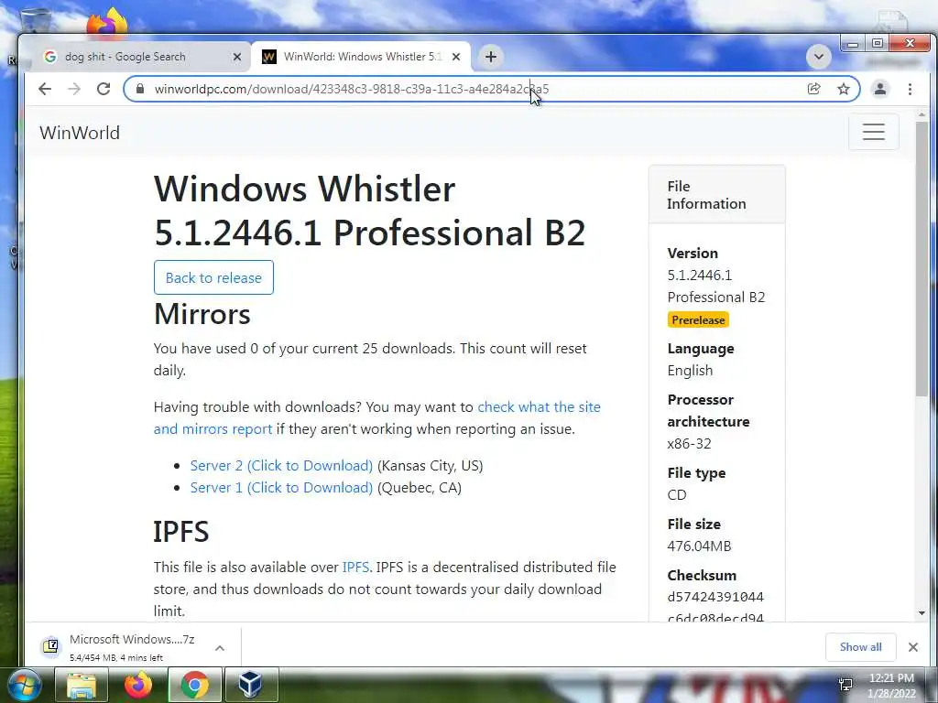Expand options for the Microsoft Windows 7z download
Image resolution: width=938 pixels, height=703 pixels.
(220, 648)
